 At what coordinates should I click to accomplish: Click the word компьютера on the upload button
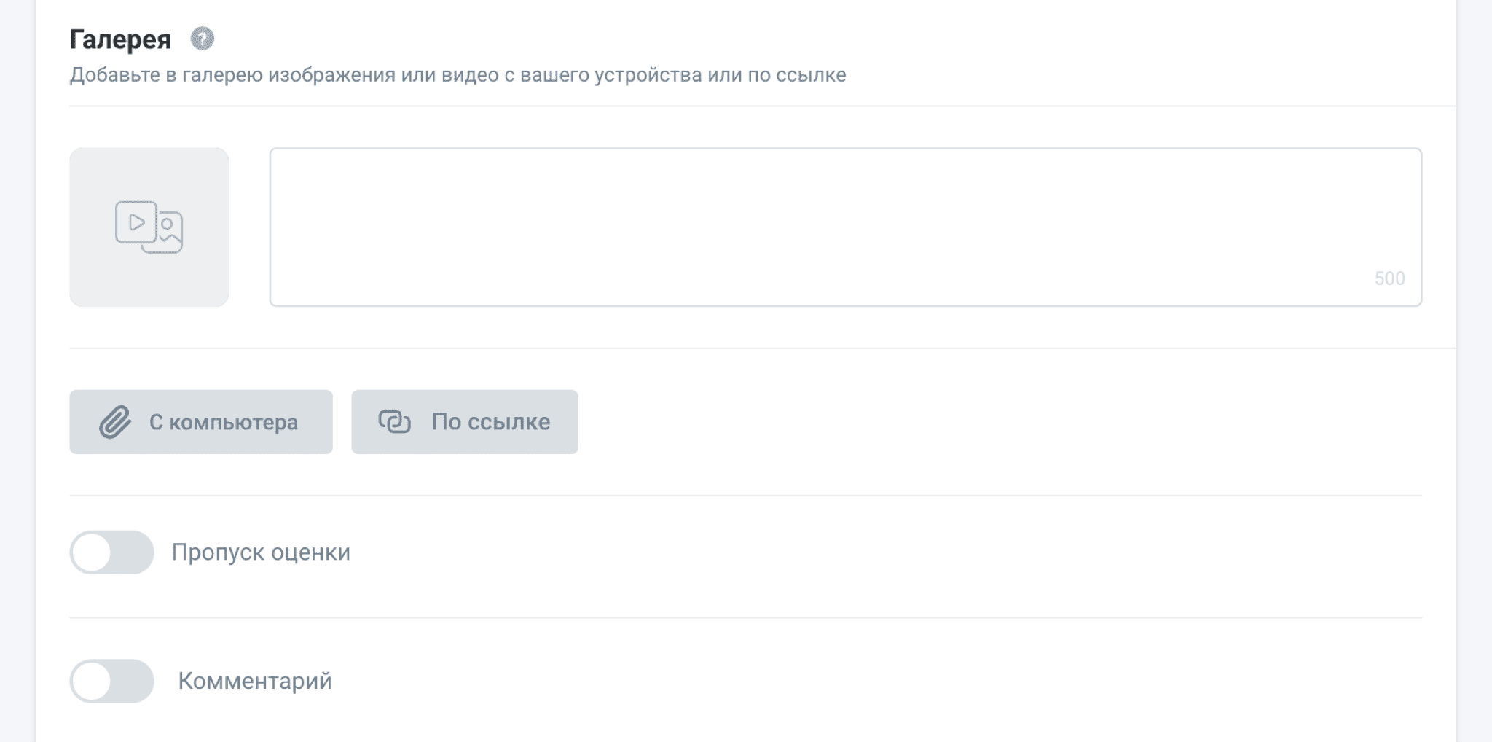pyautogui.click(x=233, y=423)
